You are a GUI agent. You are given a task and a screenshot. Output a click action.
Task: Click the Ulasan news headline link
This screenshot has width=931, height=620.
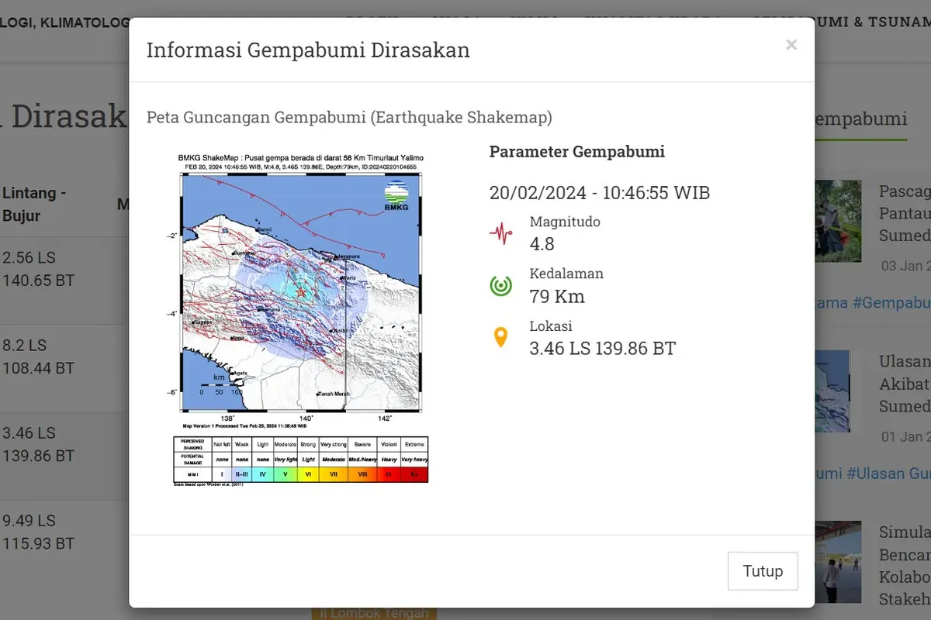click(x=905, y=384)
